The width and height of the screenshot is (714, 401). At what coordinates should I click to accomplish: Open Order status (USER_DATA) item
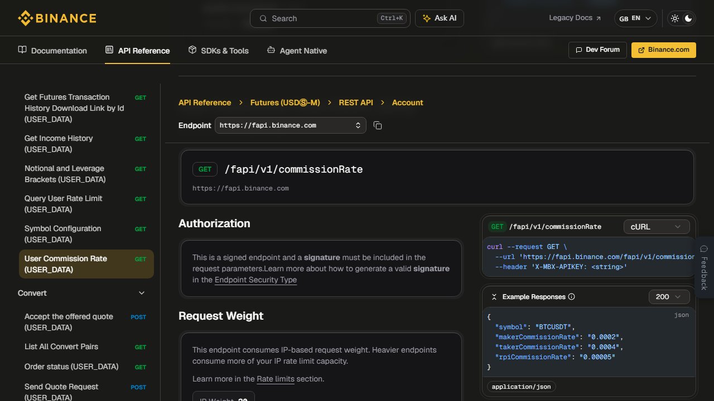86,366
